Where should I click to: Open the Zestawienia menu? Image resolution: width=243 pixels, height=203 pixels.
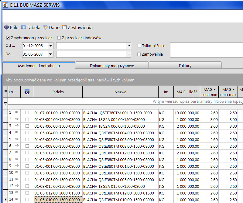point(77,27)
